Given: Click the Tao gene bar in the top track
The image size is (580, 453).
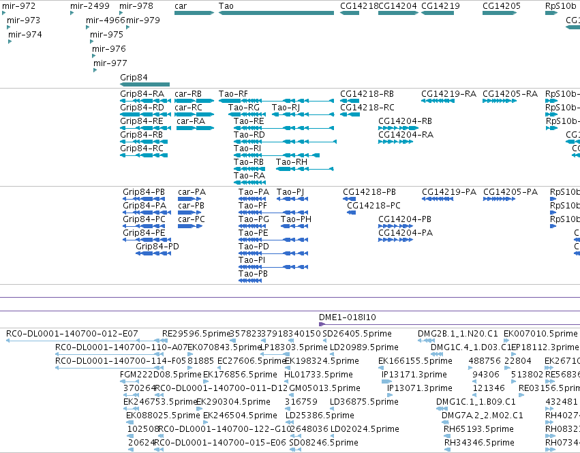Looking at the screenshot, I should tap(276, 13).
